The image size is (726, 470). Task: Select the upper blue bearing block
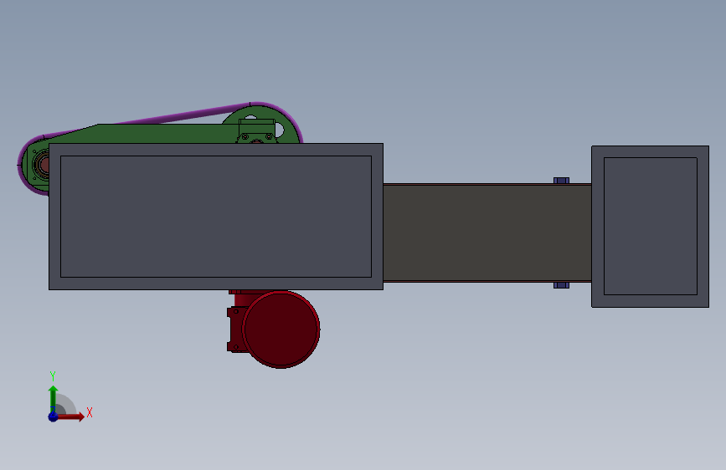point(561,181)
